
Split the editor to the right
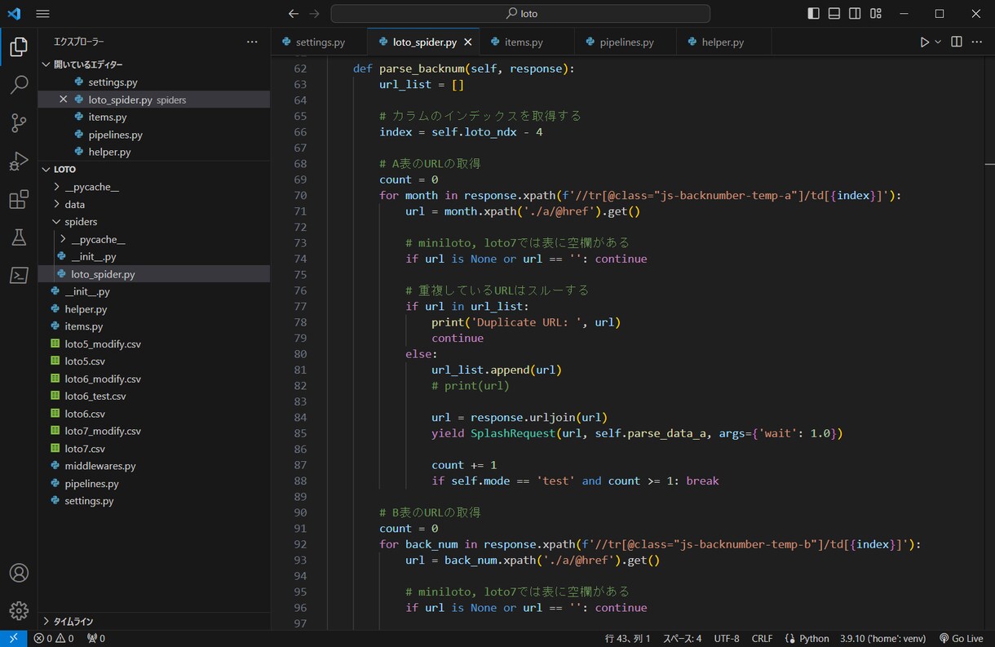pyautogui.click(x=957, y=42)
